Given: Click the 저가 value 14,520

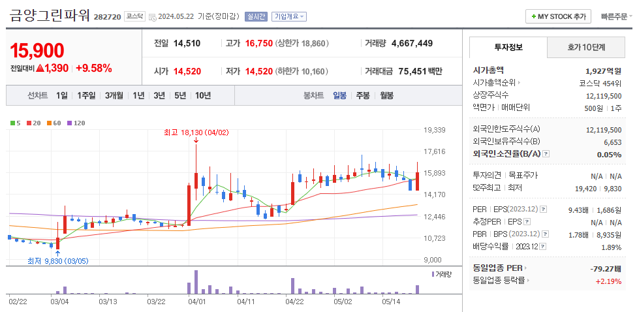Looking at the screenshot, I should [258, 72].
